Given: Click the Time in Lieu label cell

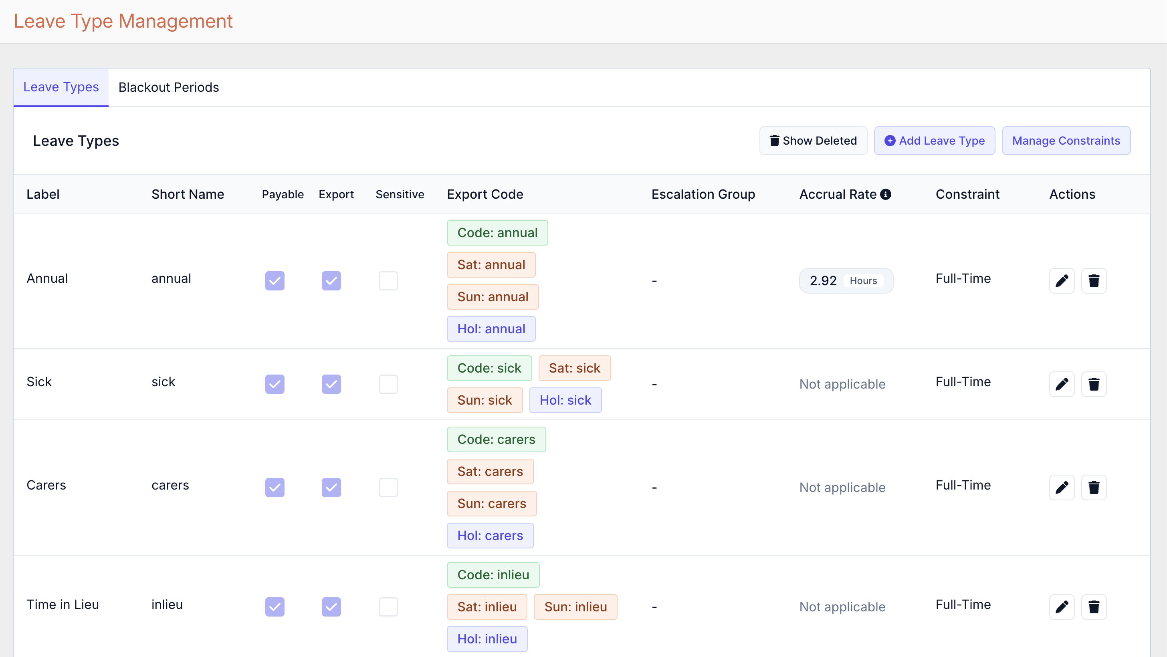Looking at the screenshot, I should coord(63,605).
